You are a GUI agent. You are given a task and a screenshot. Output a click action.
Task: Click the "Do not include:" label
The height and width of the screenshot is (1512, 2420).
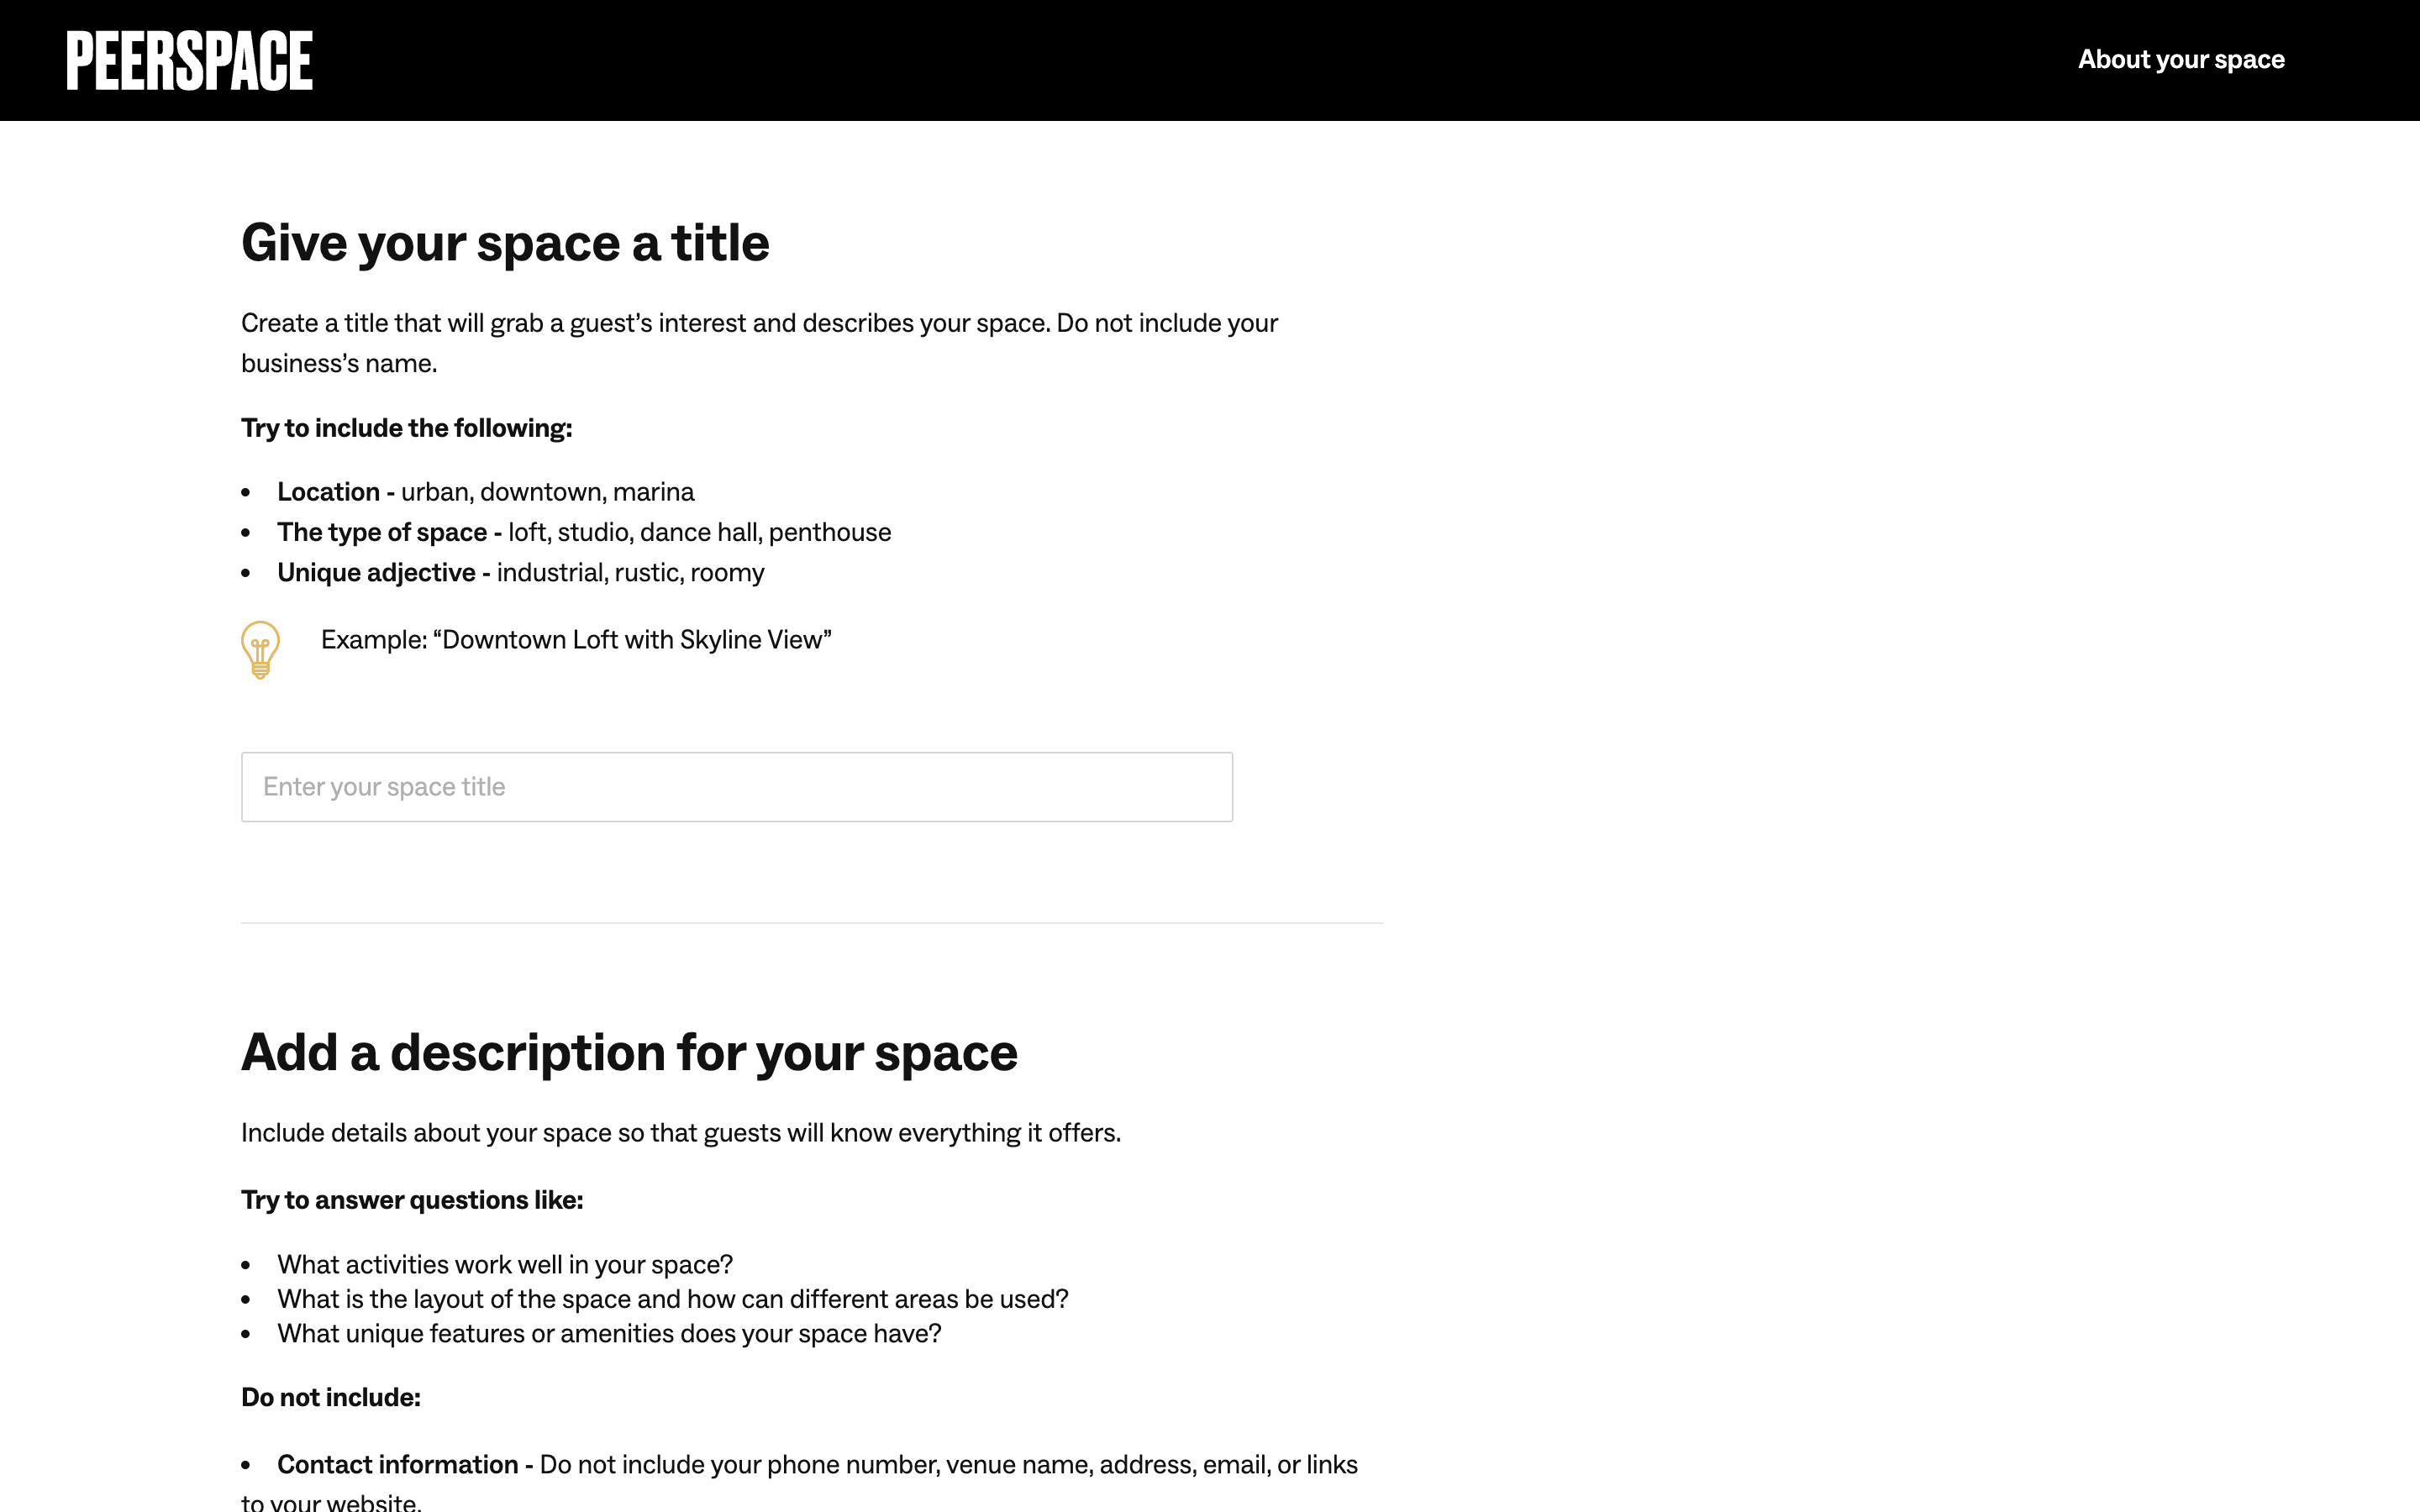click(331, 1398)
